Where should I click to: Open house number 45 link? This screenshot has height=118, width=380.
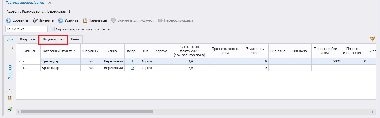tap(132, 68)
